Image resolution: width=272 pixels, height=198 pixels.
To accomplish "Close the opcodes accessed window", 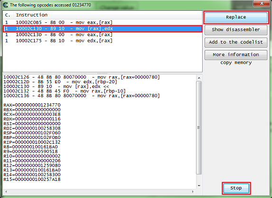I will tap(262, 3).
